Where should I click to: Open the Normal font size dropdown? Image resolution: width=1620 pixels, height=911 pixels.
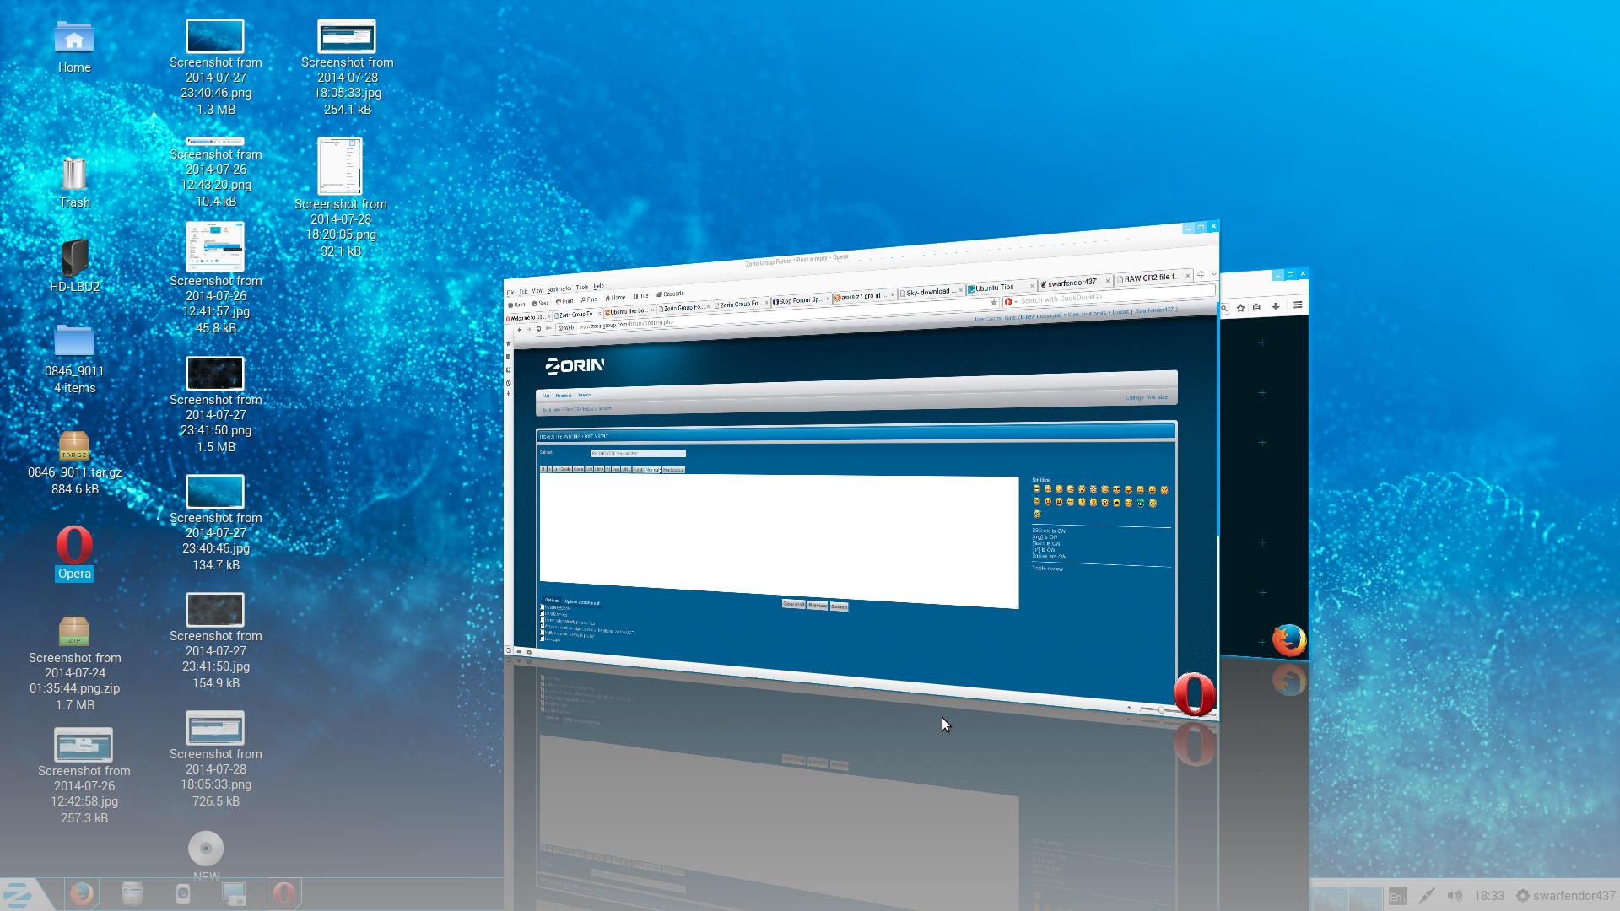652,470
